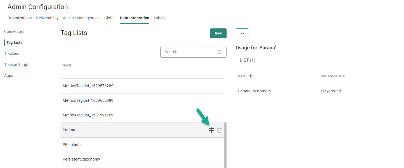
Task: Select the PE - plants tag list
Action: click(x=72, y=145)
